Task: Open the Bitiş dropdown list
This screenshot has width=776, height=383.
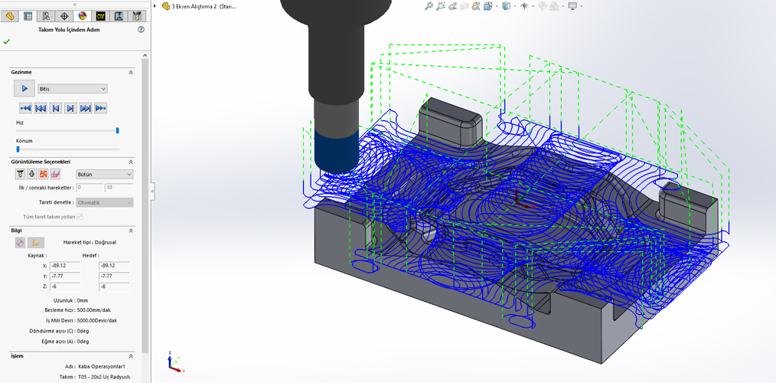Action: [73, 89]
